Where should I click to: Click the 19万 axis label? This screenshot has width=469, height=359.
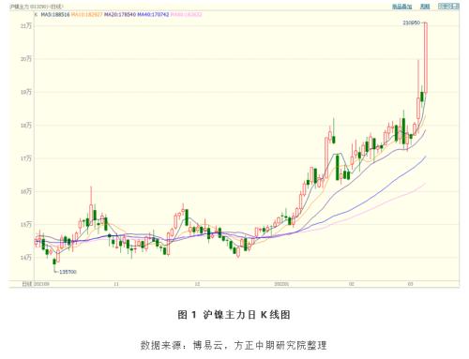(26, 92)
